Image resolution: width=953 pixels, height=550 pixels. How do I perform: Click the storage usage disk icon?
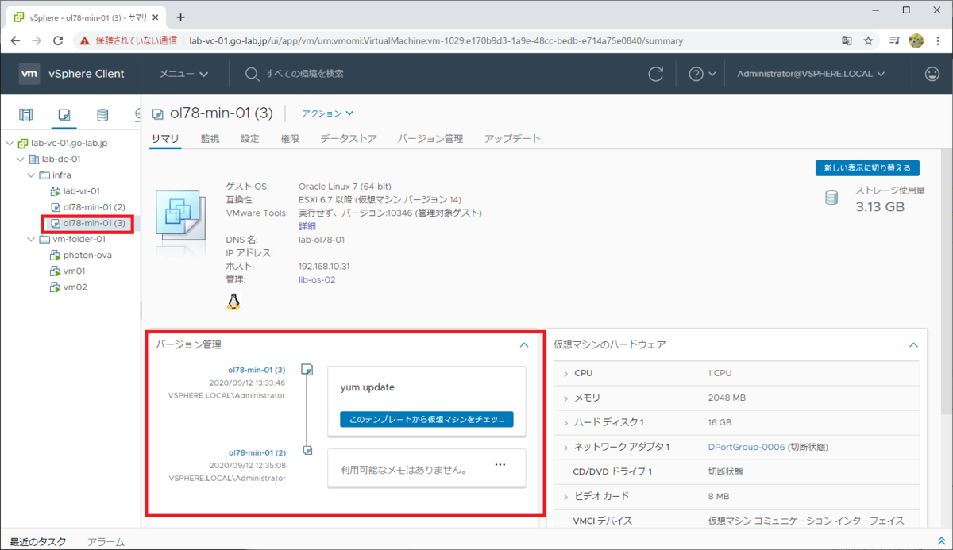click(x=831, y=198)
